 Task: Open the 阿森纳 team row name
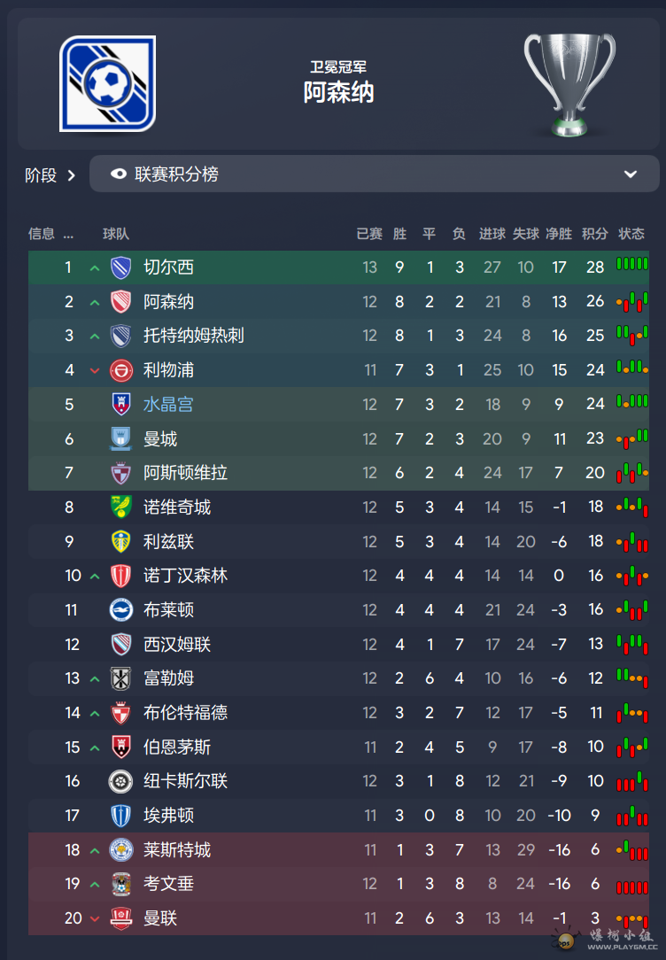[168, 302]
